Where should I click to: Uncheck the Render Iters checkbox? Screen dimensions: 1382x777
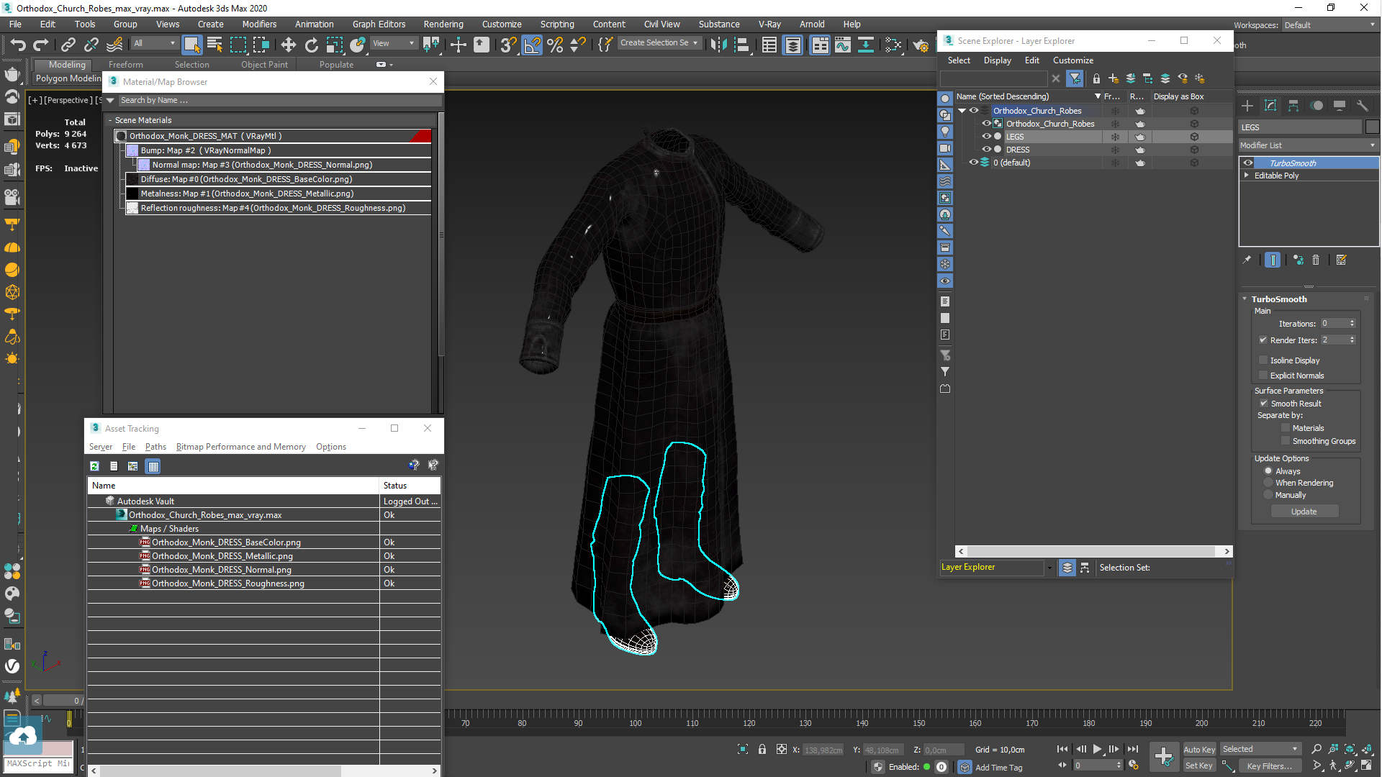point(1263,340)
